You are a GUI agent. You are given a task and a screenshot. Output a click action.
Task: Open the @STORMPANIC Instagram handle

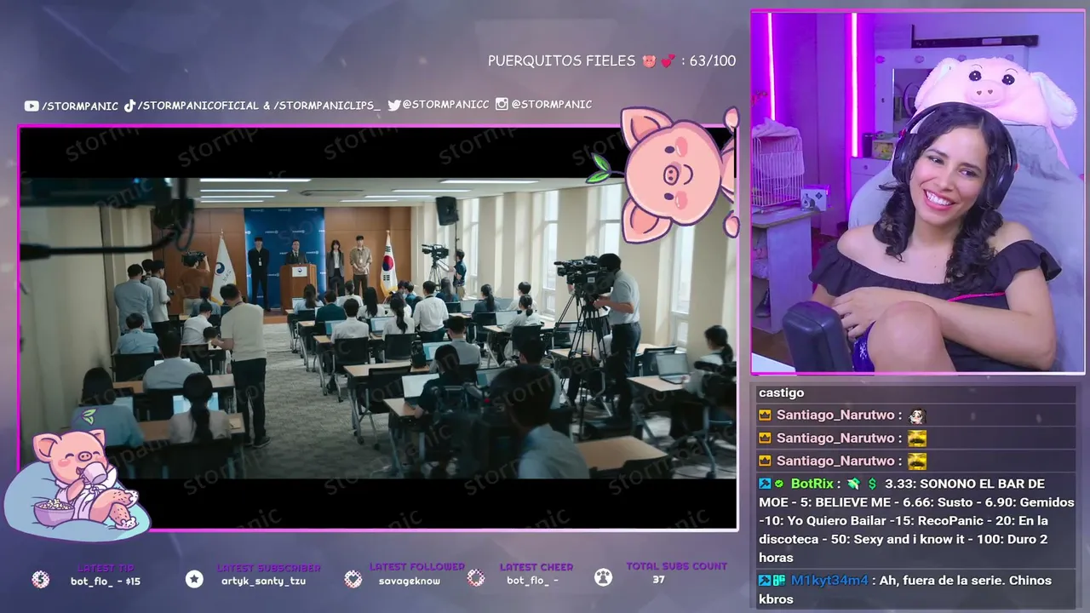pos(552,104)
